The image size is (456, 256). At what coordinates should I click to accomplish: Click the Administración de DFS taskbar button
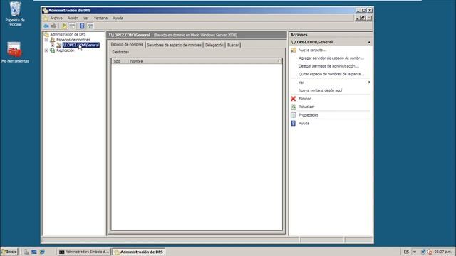coord(139,252)
